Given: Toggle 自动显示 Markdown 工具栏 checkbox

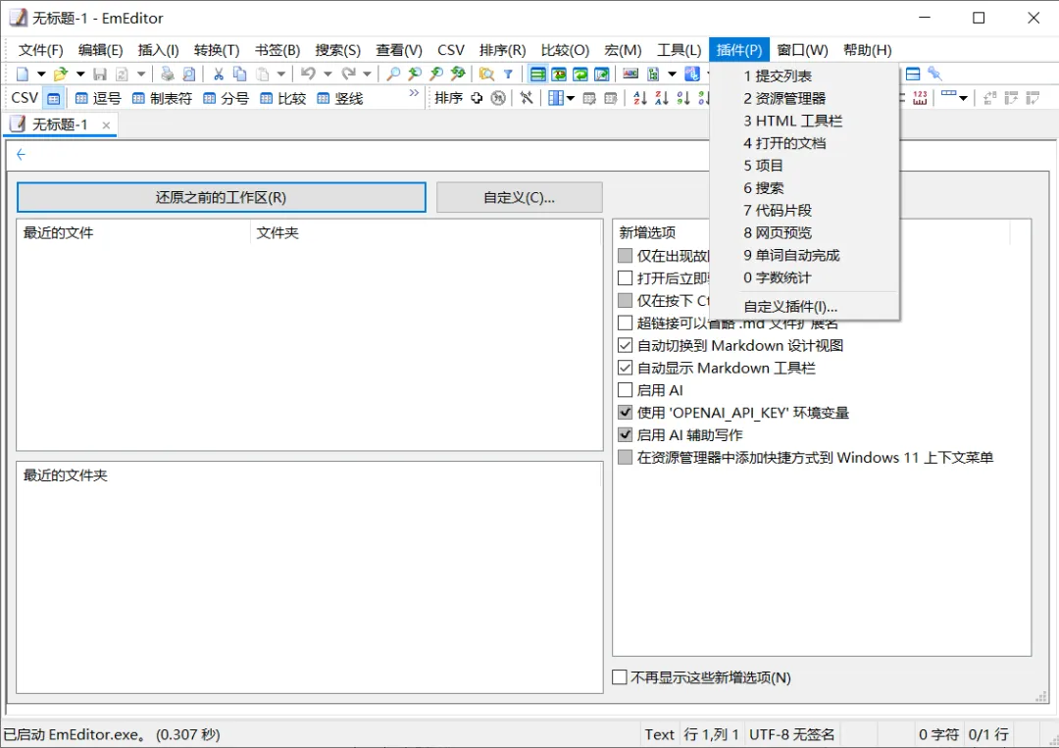Looking at the screenshot, I should (x=625, y=368).
